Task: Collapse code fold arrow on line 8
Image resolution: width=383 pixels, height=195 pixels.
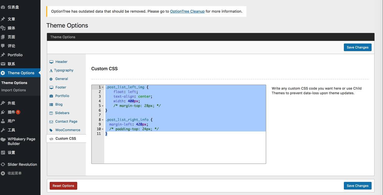Action: [x=103, y=120]
